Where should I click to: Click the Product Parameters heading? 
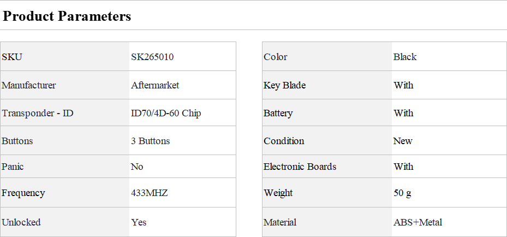point(67,16)
